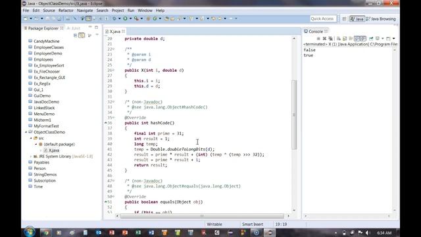Click 'Writable' in the status bar
The height and width of the screenshot is (237, 421).
(x=214, y=224)
